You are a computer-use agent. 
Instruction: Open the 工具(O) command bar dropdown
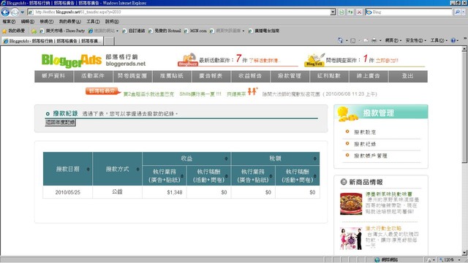click(x=439, y=40)
